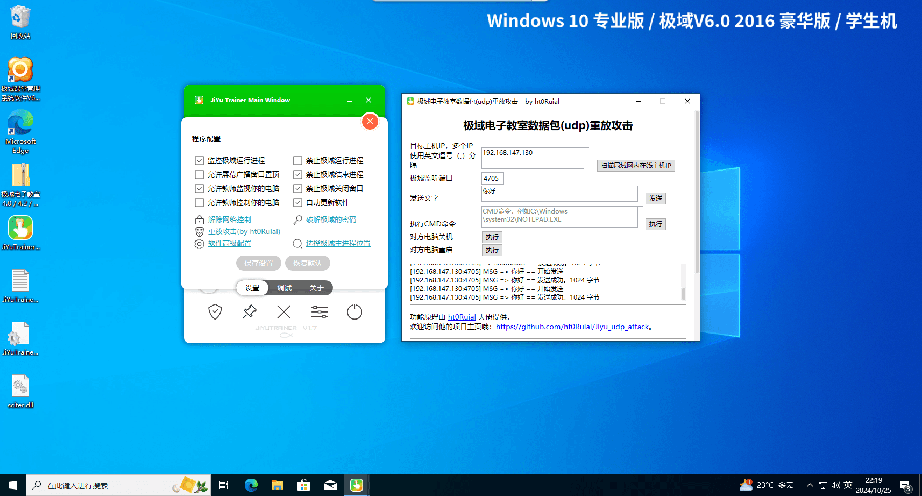Click 执行 button for 对方电脑关机

tap(492, 237)
